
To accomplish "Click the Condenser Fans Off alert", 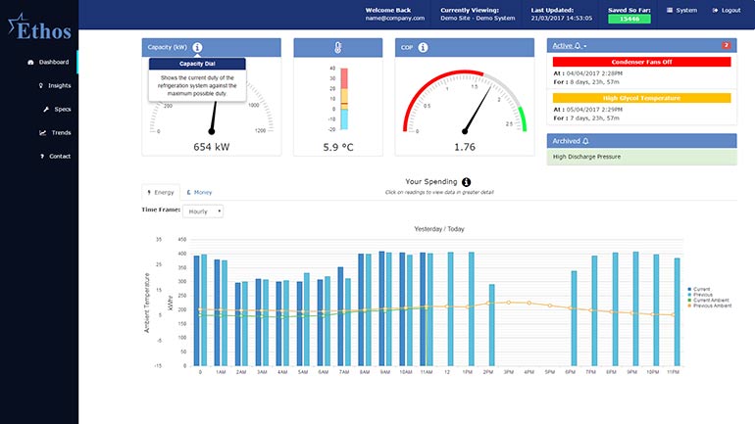I will (x=640, y=62).
